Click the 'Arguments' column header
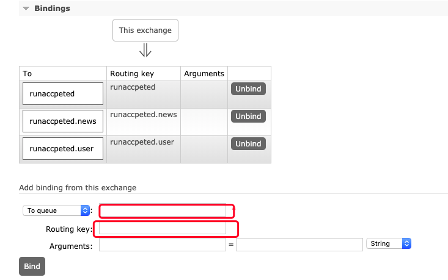Viewport: 448px width, 280px height. tap(204, 74)
